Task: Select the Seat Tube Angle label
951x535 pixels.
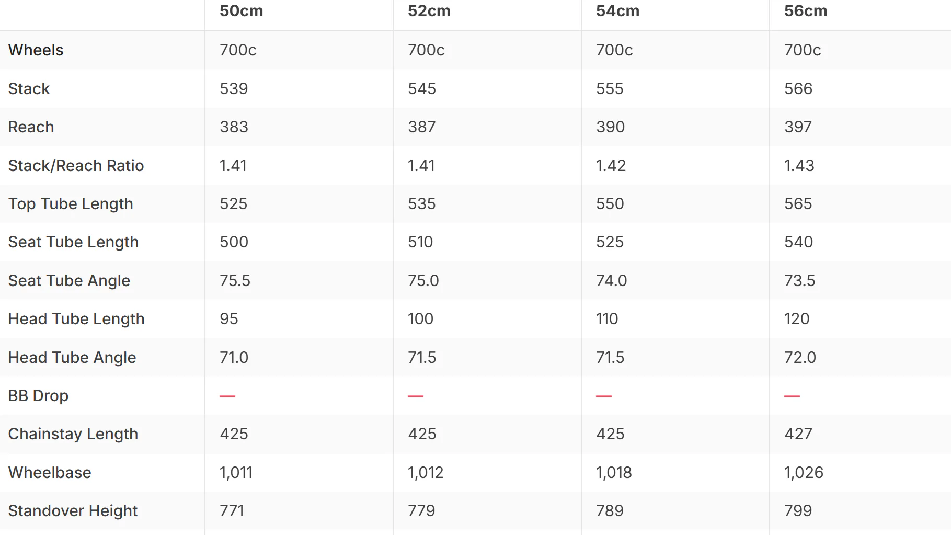Action: pos(69,281)
